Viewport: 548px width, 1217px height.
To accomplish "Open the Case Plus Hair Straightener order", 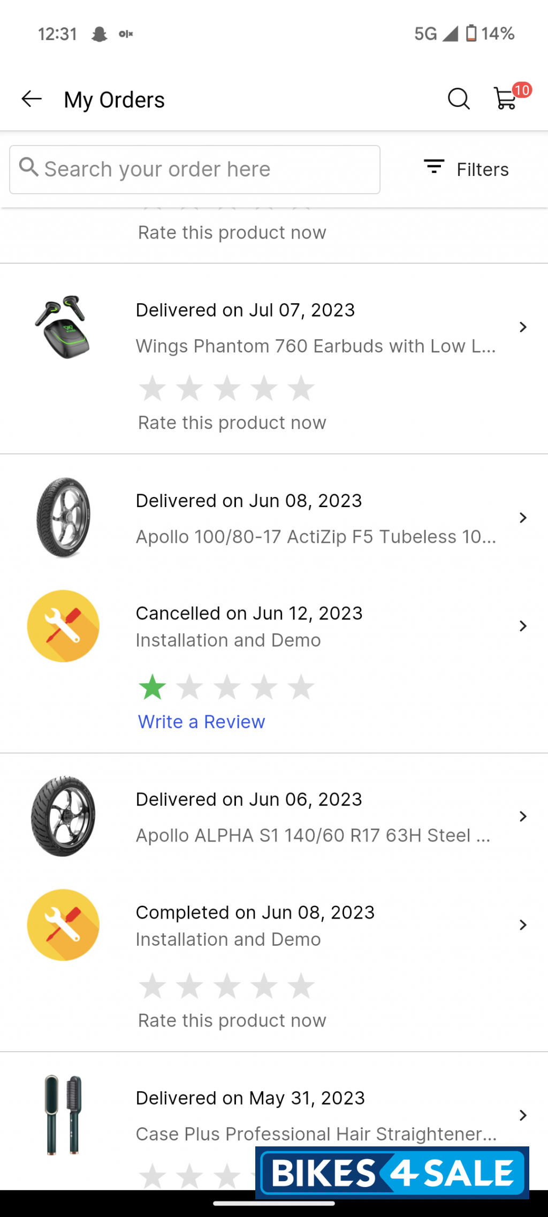I will [x=316, y=1115].
